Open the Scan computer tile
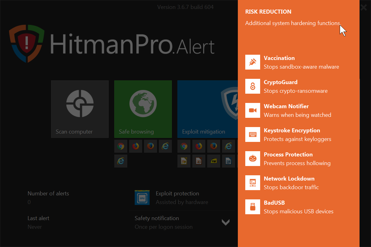Screen dimensions: 371x247 click(80, 109)
